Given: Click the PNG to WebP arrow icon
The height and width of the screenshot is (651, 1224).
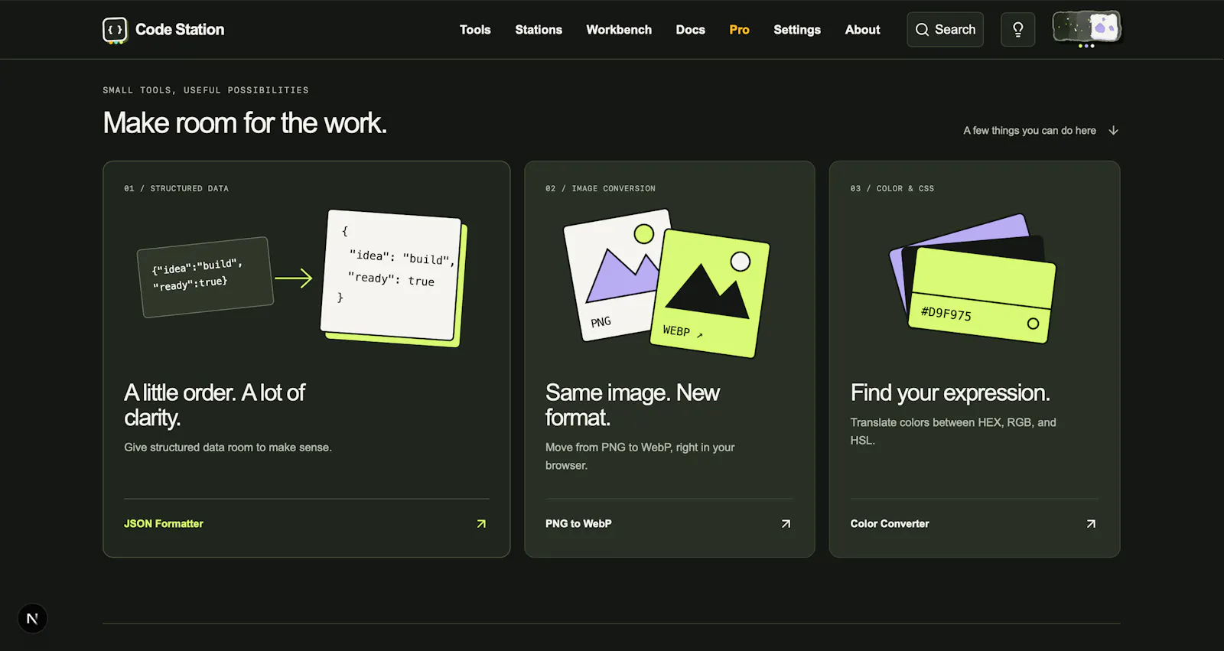Looking at the screenshot, I should (786, 524).
